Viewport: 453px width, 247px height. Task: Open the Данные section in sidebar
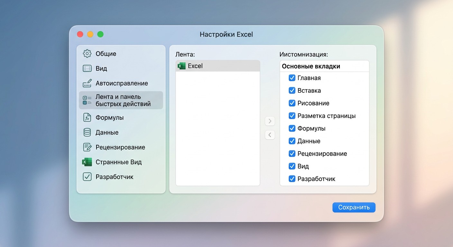coord(121,132)
